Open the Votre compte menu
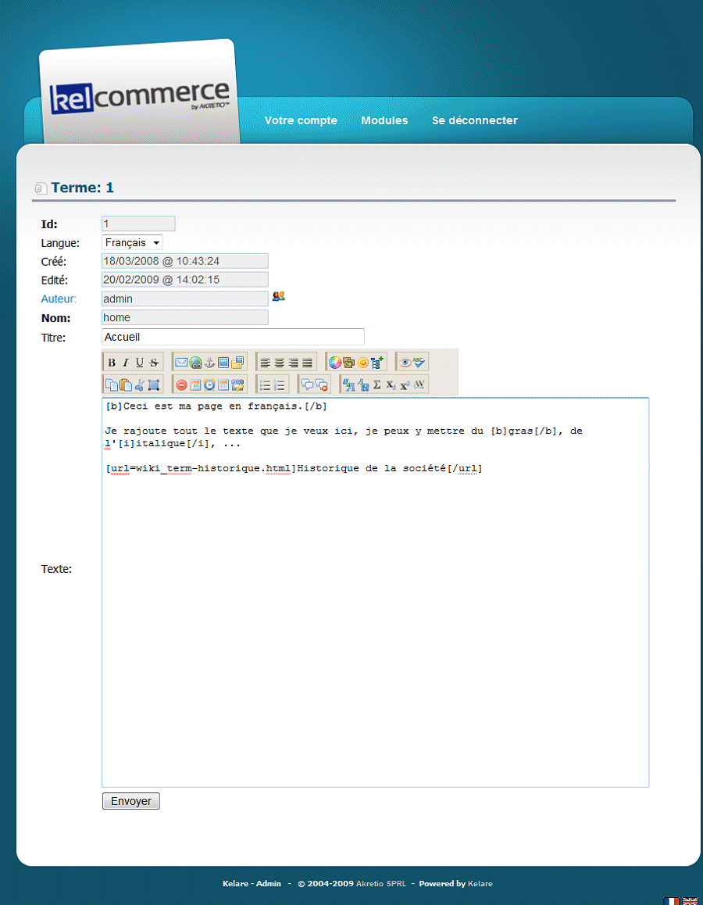Viewport: 703px width, 905px height. click(301, 120)
